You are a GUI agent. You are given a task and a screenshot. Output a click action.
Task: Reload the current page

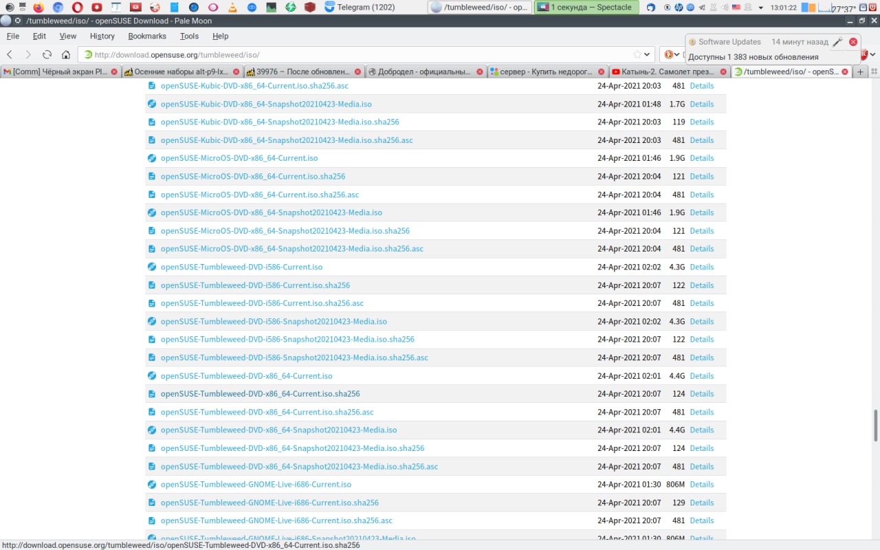(47, 54)
